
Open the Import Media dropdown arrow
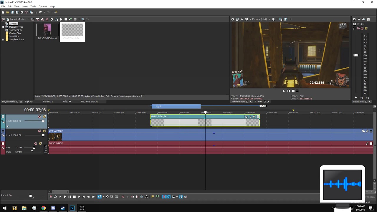point(29,19)
